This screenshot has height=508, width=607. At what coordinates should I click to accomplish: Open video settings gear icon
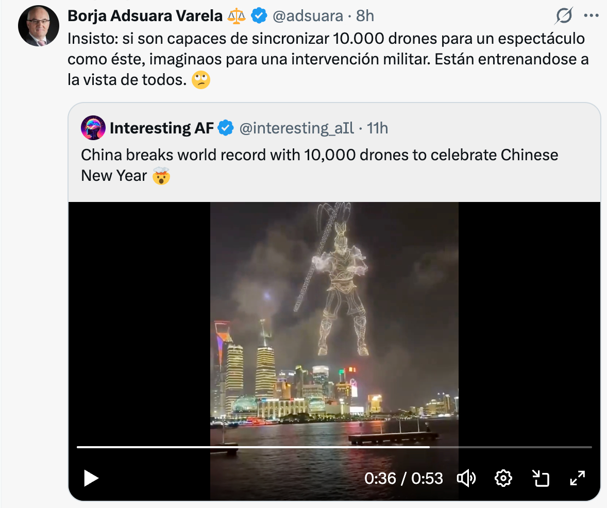point(503,478)
